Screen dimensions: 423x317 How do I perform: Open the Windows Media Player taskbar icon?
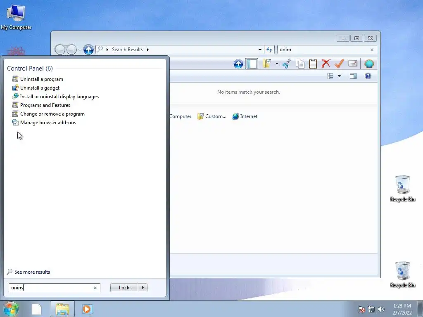(x=88, y=309)
